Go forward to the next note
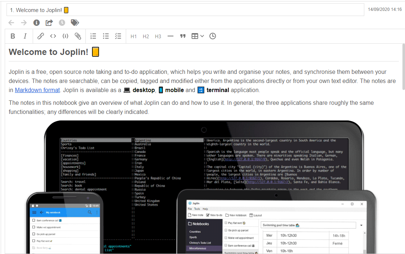 coord(24,23)
